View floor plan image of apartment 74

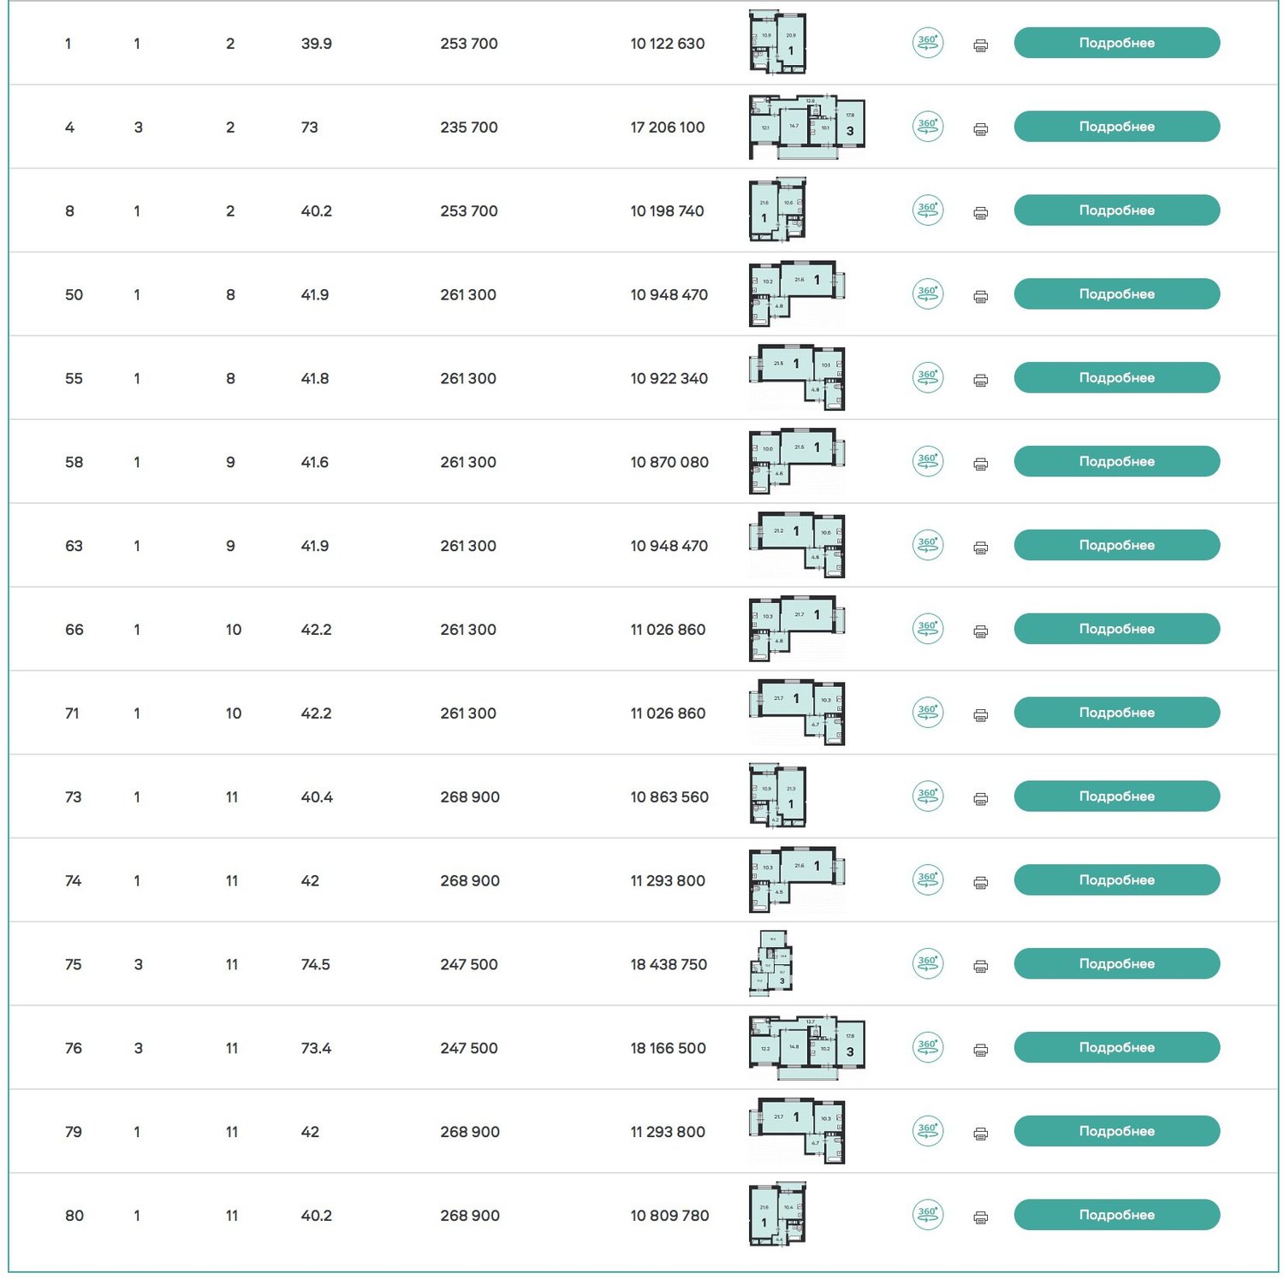[797, 879]
